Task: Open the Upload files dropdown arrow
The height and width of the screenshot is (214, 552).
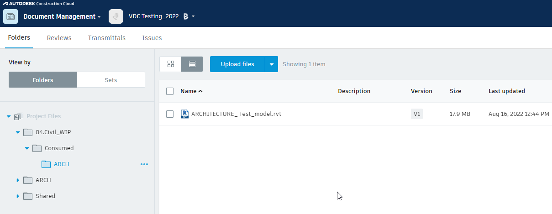Action: point(272,64)
